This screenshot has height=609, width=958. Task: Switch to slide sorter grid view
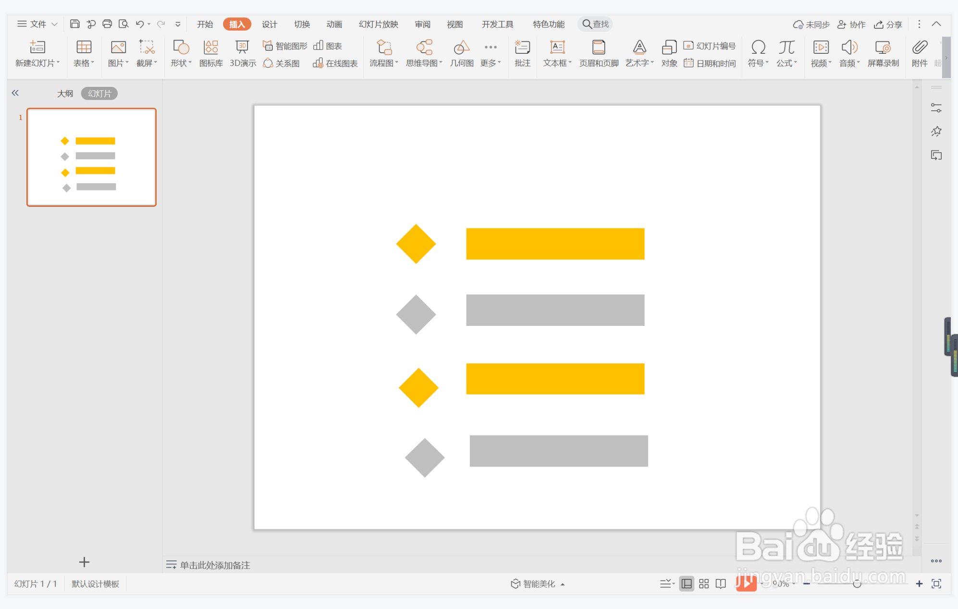coord(704,584)
